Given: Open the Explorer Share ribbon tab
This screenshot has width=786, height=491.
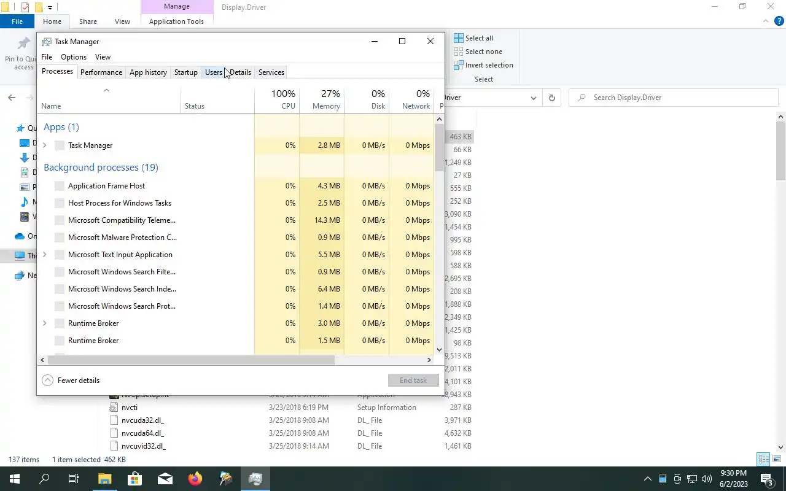Looking at the screenshot, I should 88,21.
